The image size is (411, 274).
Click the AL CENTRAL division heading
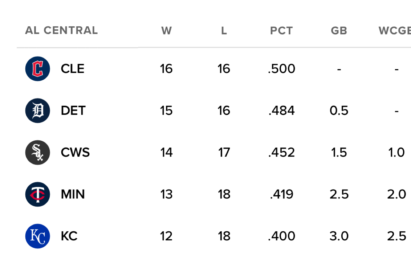pyautogui.click(x=61, y=31)
